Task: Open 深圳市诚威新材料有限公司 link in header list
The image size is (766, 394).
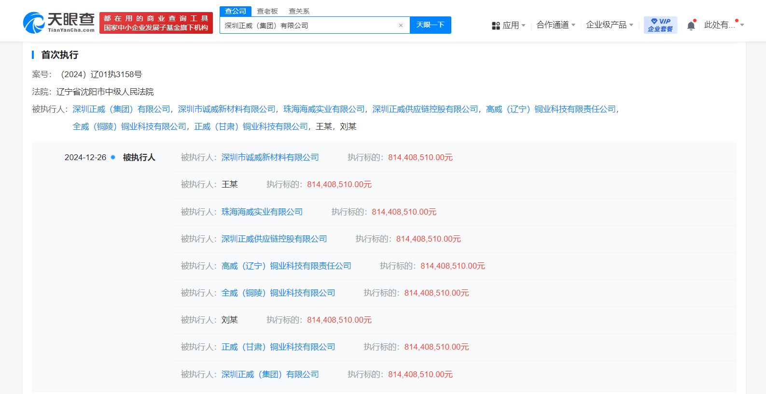Action: coord(227,109)
